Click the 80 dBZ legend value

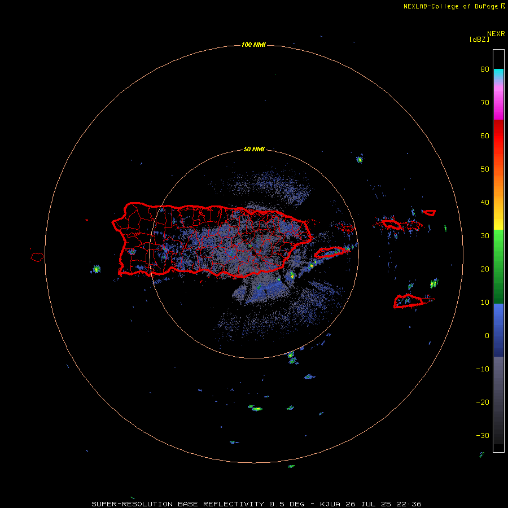pyautogui.click(x=485, y=69)
